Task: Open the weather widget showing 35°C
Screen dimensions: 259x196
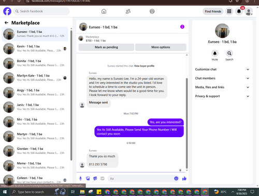Action: click(220, 192)
